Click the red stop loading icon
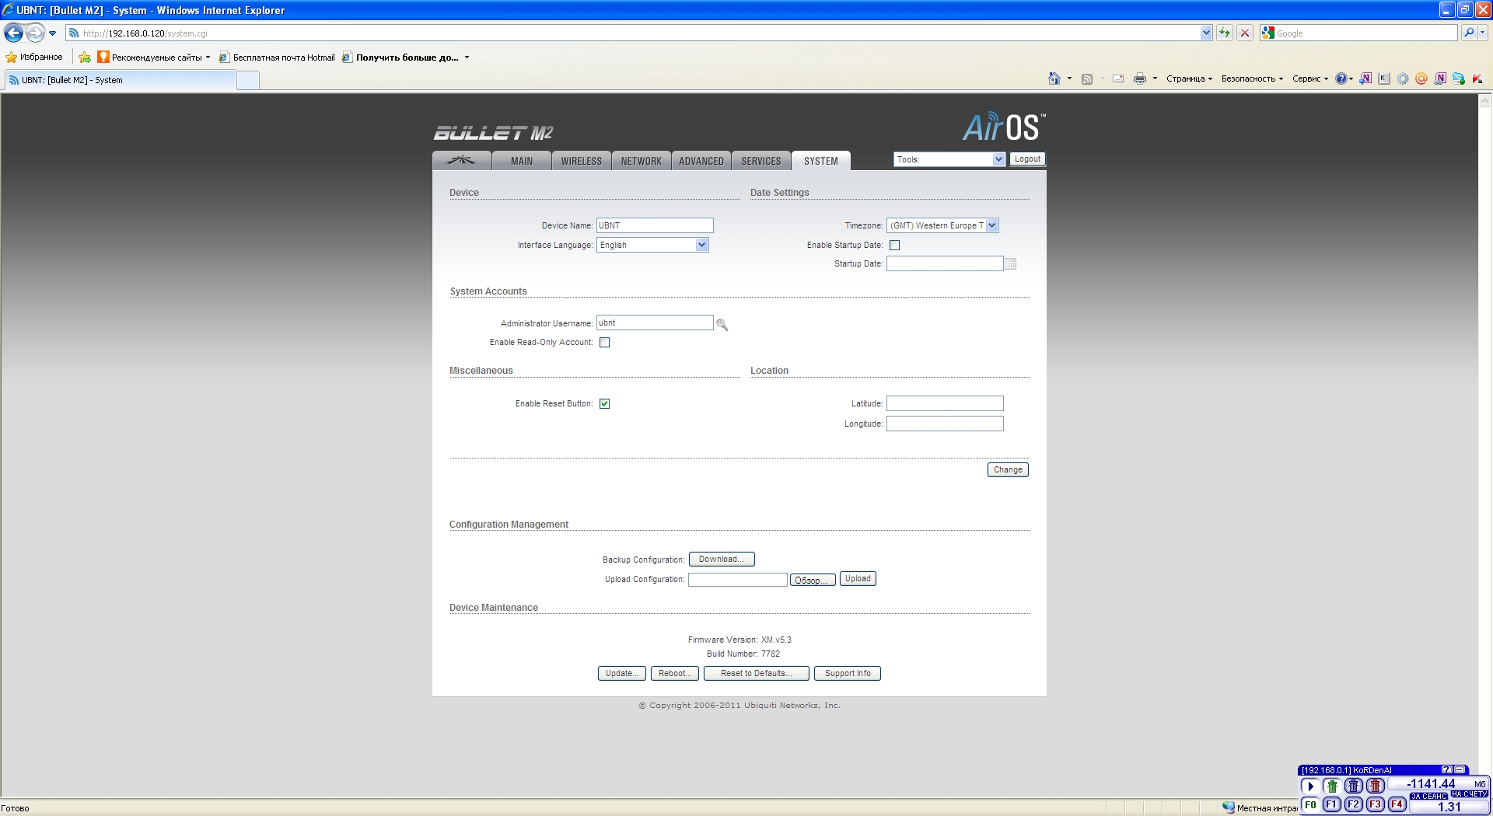Image resolution: width=1493 pixels, height=816 pixels. [x=1245, y=33]
